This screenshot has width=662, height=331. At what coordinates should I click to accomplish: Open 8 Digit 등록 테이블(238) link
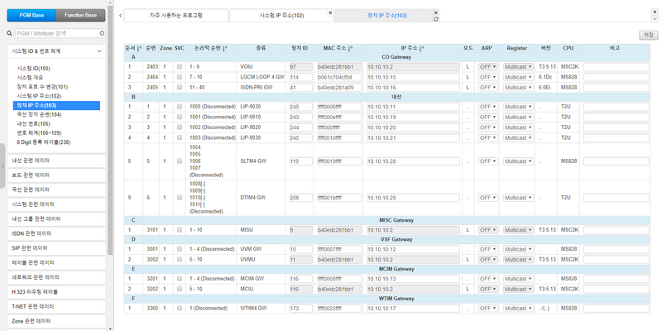[x=44, y=142]
